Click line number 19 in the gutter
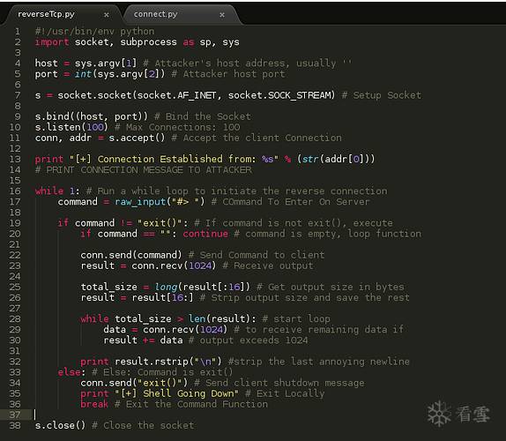The width and height of the screenshot is (506, 441). tap(15, 223)
